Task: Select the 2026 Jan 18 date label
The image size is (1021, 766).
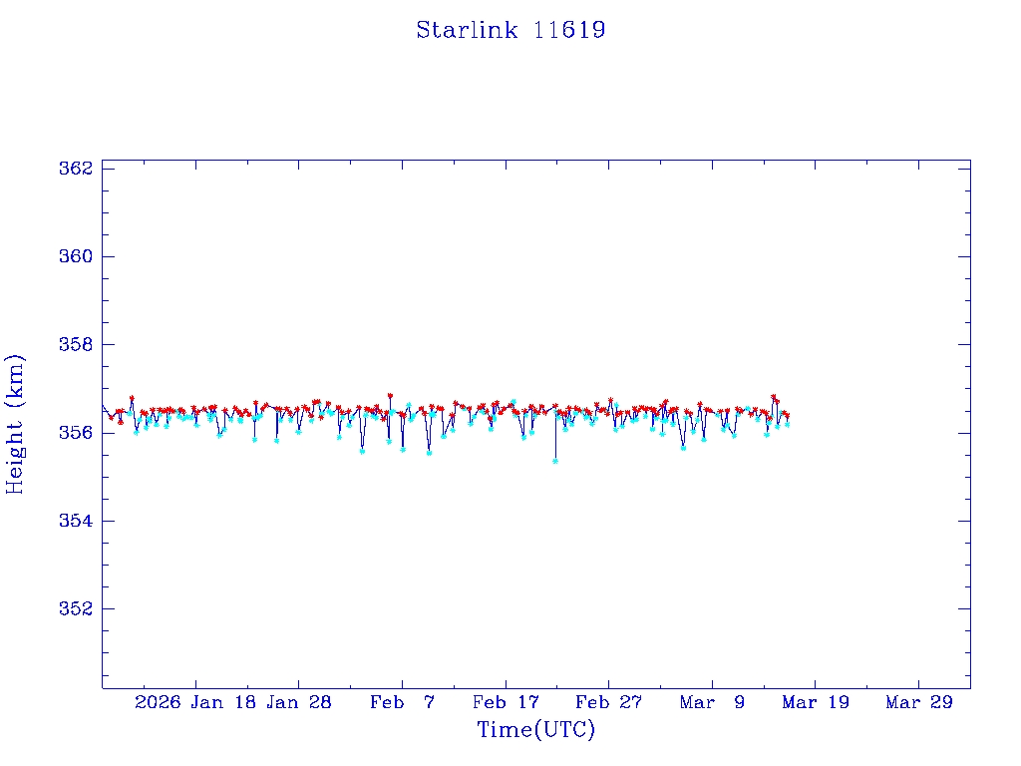Action: click(x=193, y=702)
